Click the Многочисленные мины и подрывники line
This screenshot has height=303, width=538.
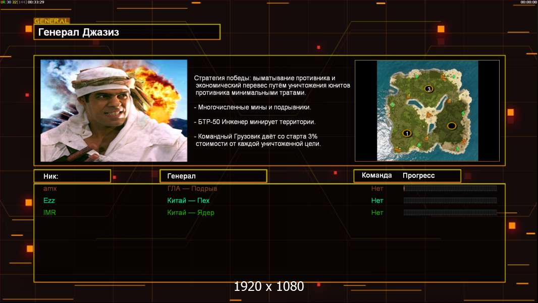(252, 108)
